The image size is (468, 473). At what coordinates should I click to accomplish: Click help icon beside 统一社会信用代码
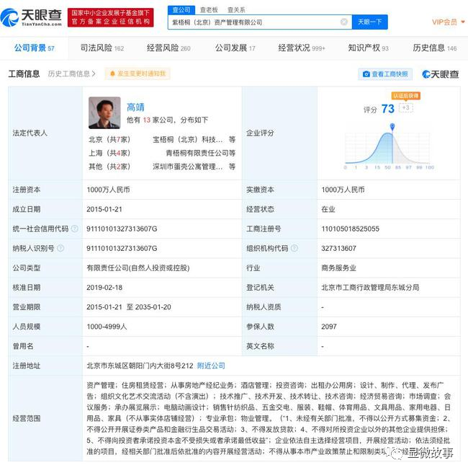coord(75,229)
